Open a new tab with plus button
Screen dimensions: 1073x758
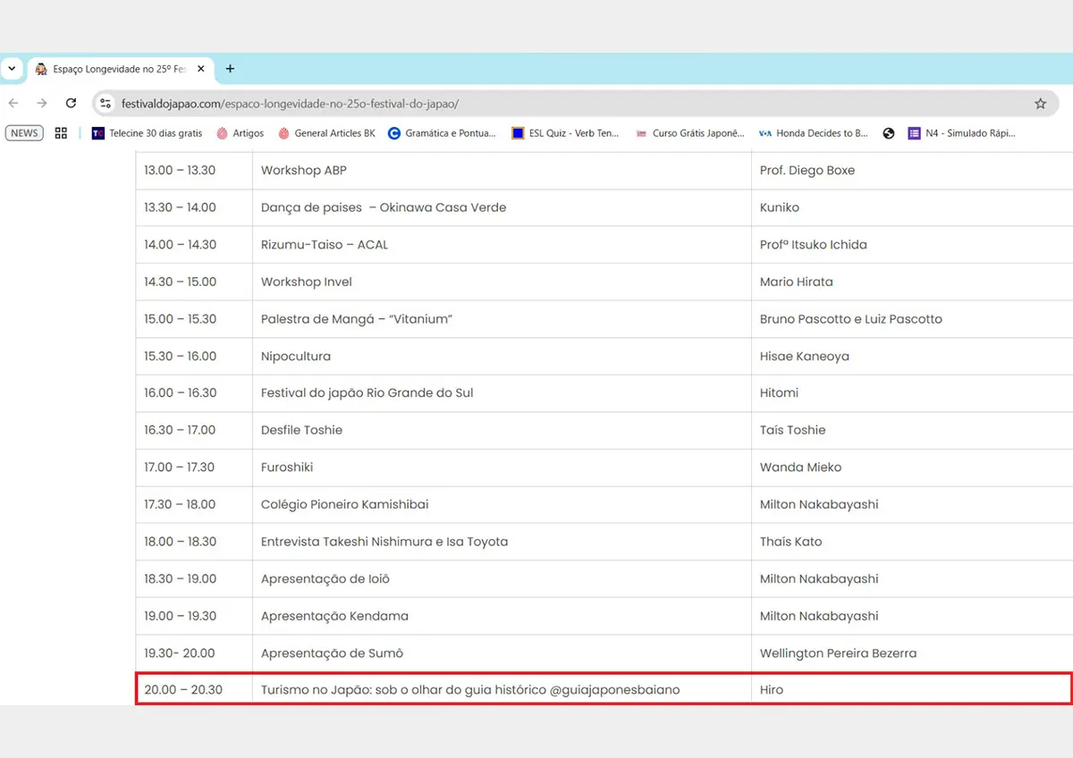(x=230, y=69)
